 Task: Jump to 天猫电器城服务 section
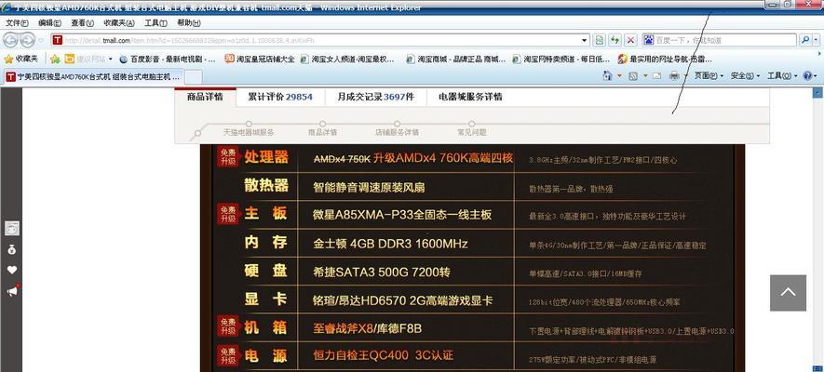point(249,132)
